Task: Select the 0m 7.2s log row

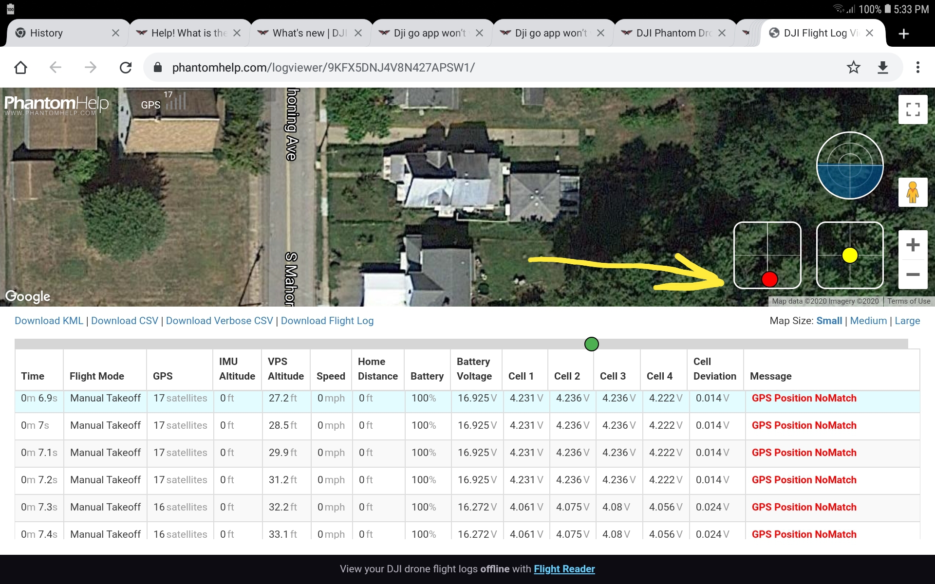Action: point(467,480)
